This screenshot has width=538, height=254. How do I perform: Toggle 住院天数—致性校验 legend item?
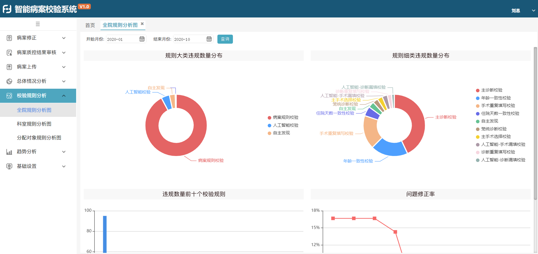click(x=498, y=113)
